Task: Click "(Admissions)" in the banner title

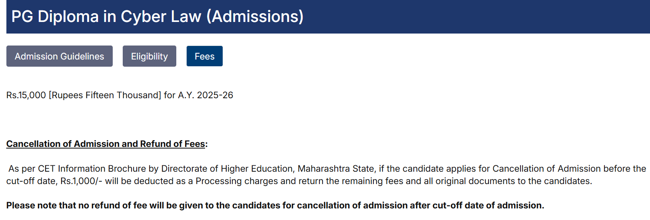Action: pos(255,17)
